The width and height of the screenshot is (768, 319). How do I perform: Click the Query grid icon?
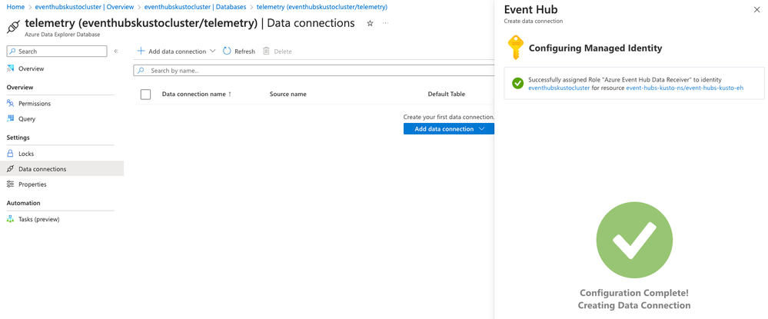tap(10, 118)
